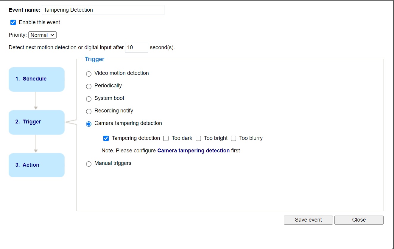
Task: Choose System boot as trigger
Action: click(x=88, y=99)
